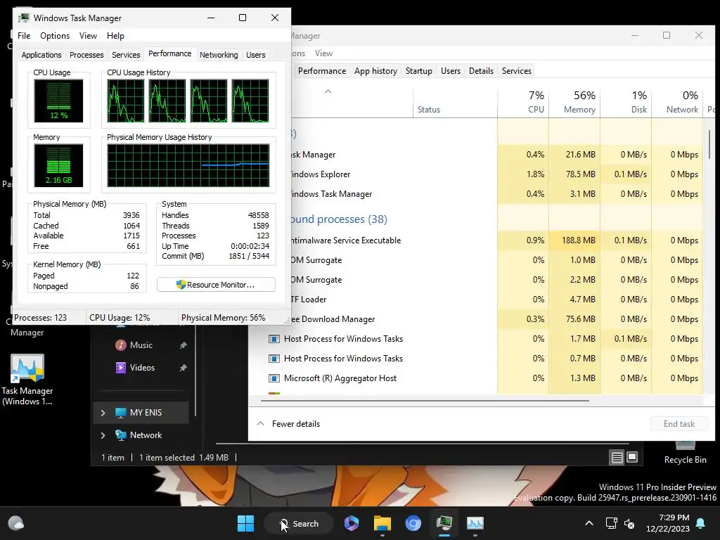720x540 pixels.
Task: Sort processes by Disk column header
Action: point(626,102)
